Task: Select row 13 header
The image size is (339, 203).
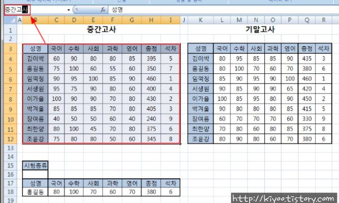Action: click(x=10, y=148)
